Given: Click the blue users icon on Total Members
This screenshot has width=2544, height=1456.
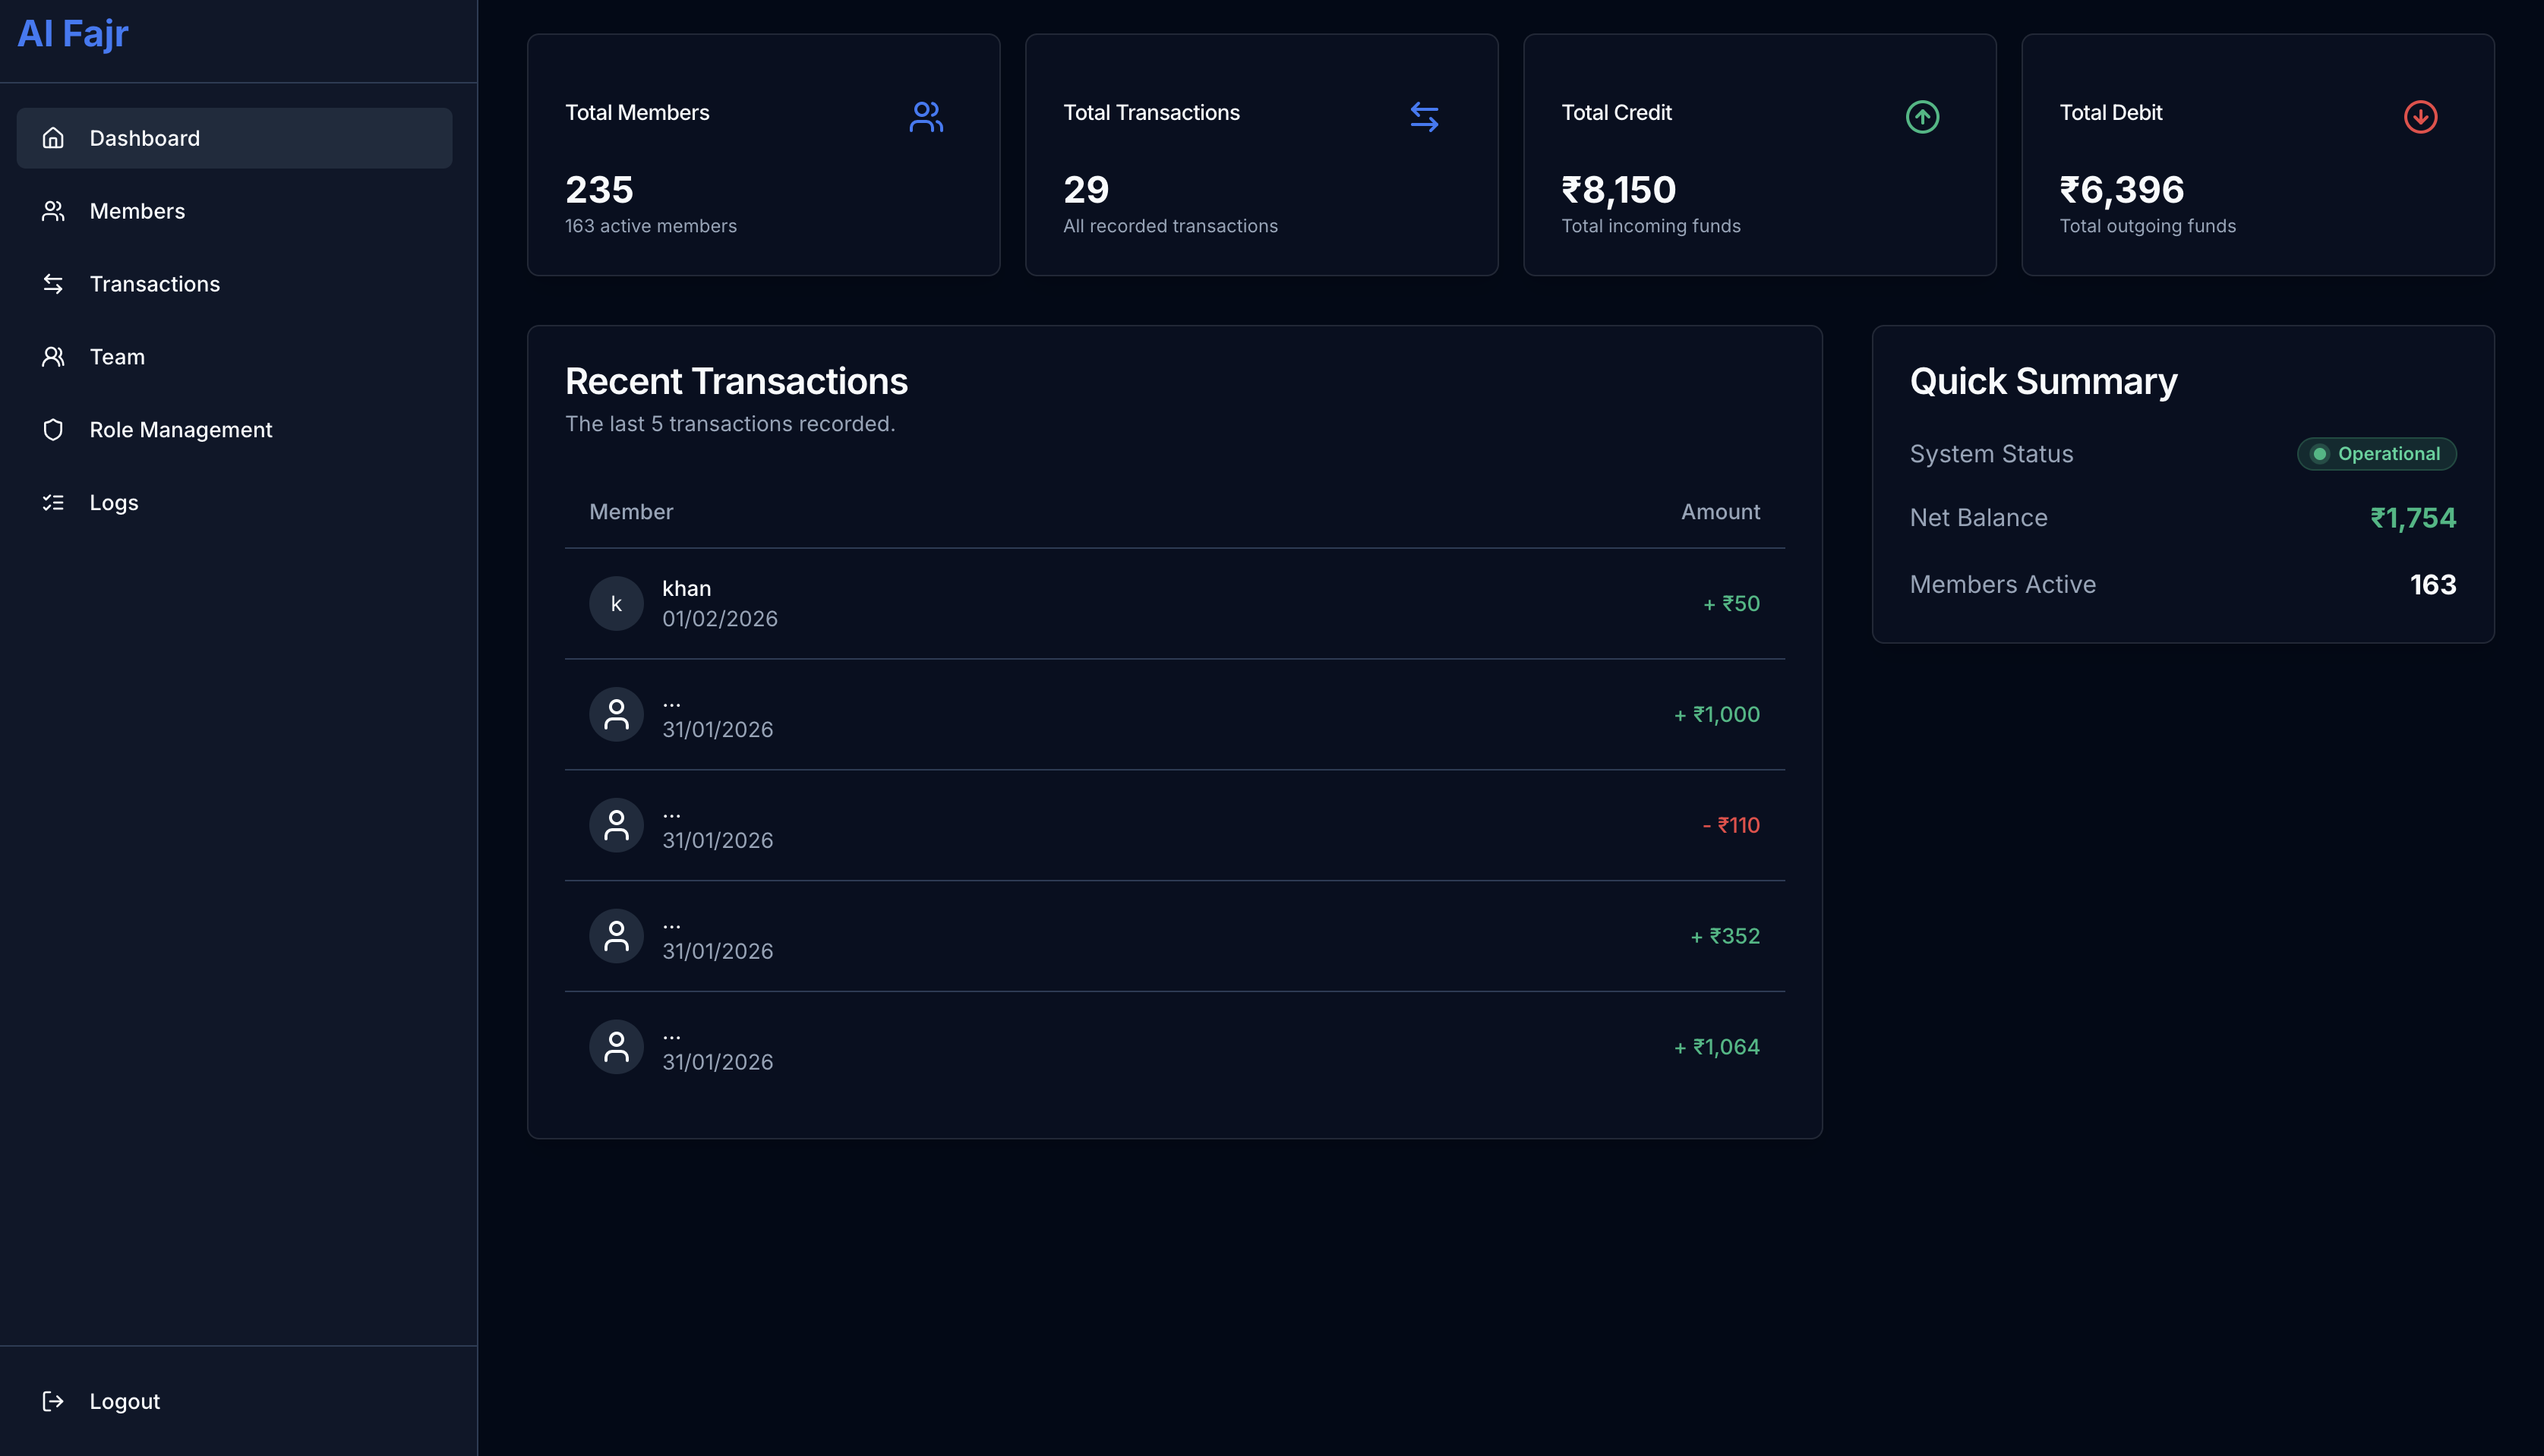Looking at the screenshot, I should (x=926, y=117).
